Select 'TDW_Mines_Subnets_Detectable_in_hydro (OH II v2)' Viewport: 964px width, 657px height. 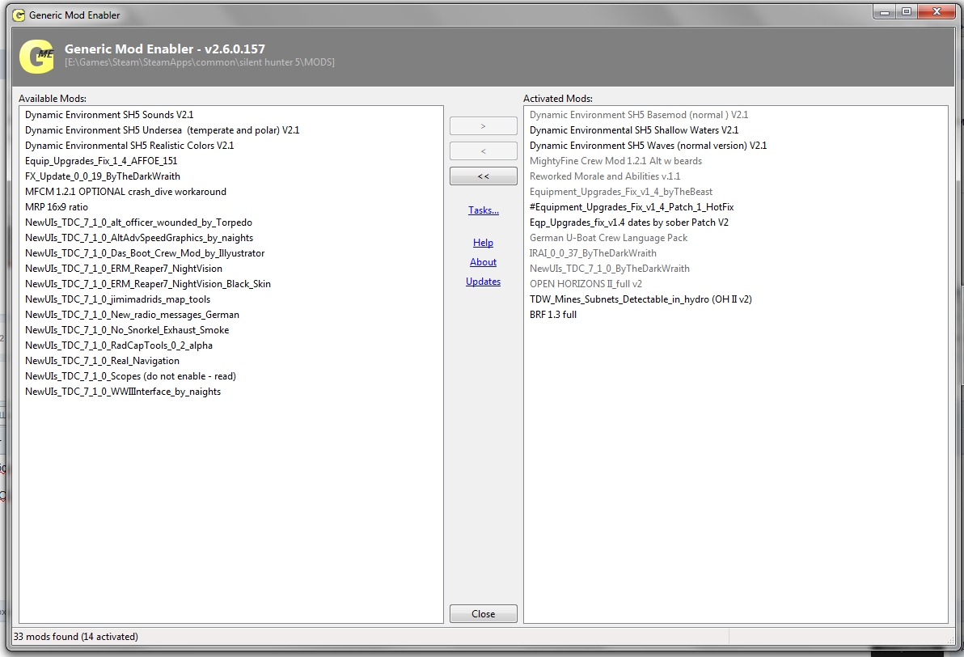point(641,299)
